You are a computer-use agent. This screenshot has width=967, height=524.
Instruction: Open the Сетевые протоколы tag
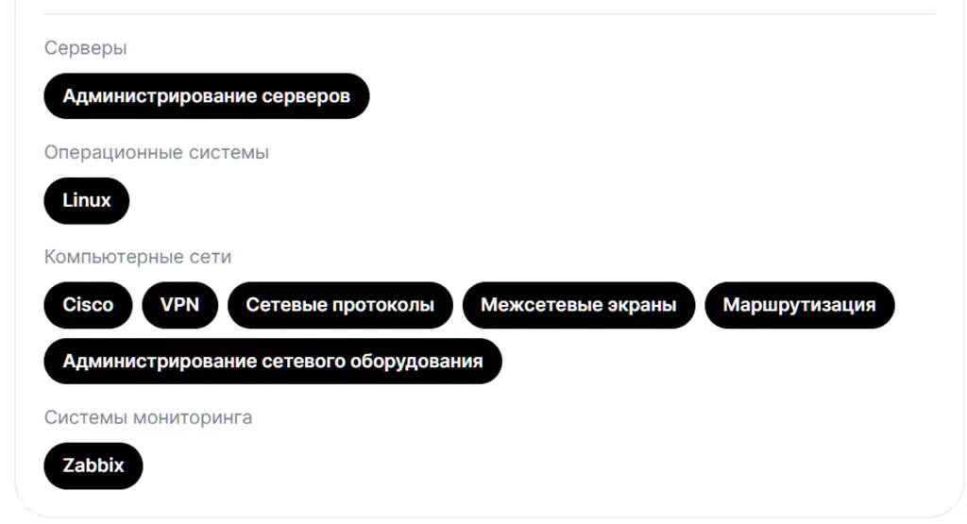[340, 305]
